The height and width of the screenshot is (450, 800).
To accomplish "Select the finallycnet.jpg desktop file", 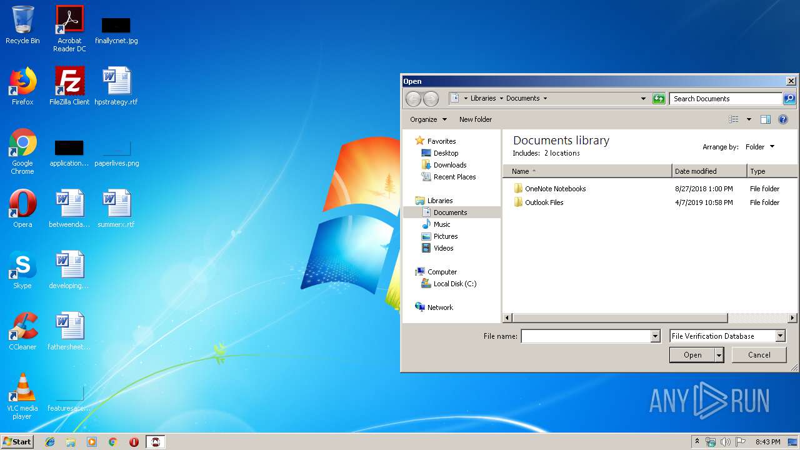I will coord(116,29).
